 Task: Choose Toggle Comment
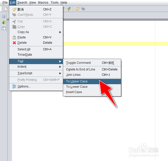coord(92,63)
